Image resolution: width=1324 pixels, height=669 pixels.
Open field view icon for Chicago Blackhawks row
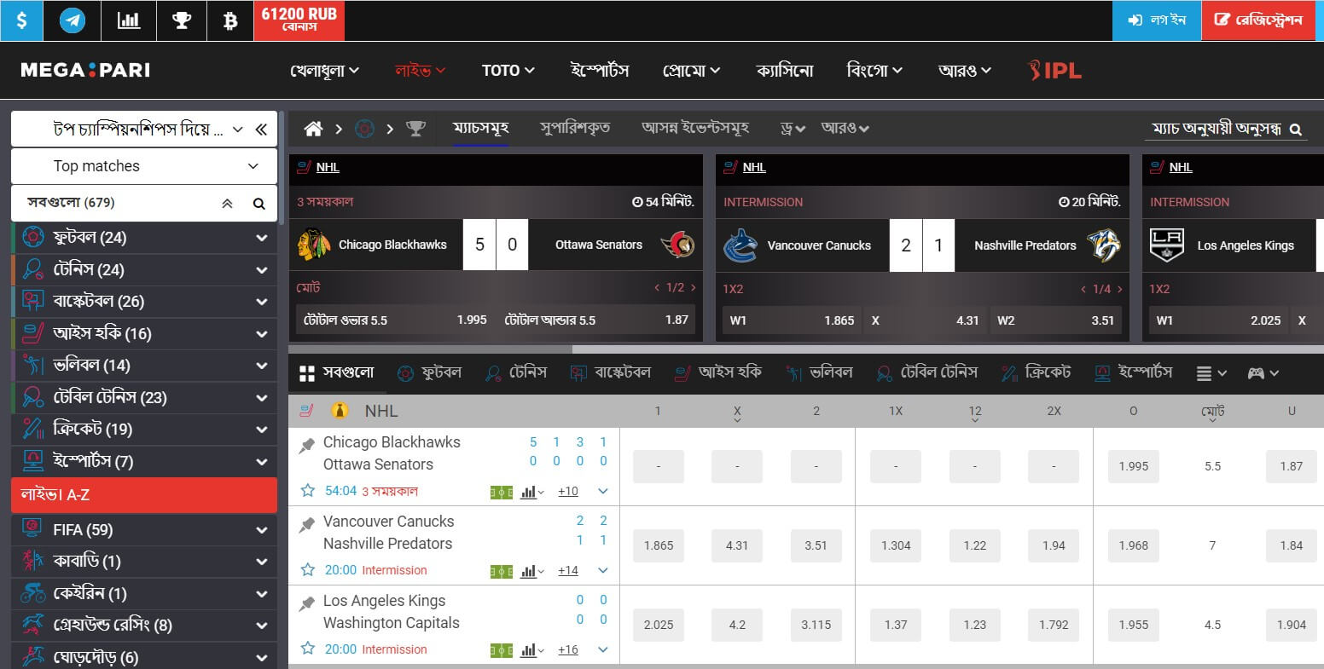502,492
